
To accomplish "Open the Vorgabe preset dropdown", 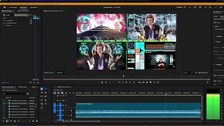I will [x=219, y=29].
